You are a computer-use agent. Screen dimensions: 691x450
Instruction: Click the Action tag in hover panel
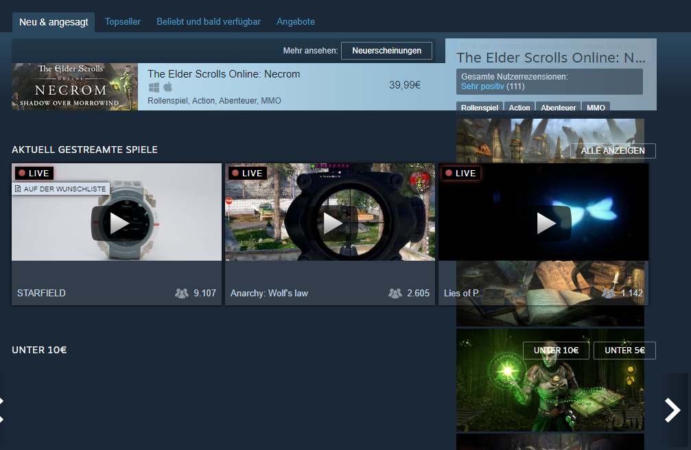click(519, 108)
